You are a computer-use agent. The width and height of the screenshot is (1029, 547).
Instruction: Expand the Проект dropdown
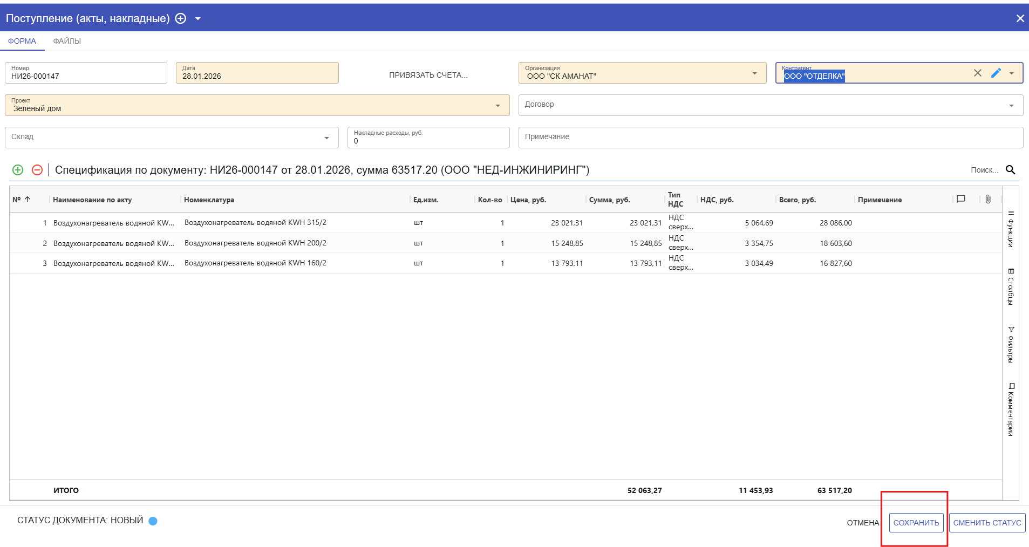(498, 106)
